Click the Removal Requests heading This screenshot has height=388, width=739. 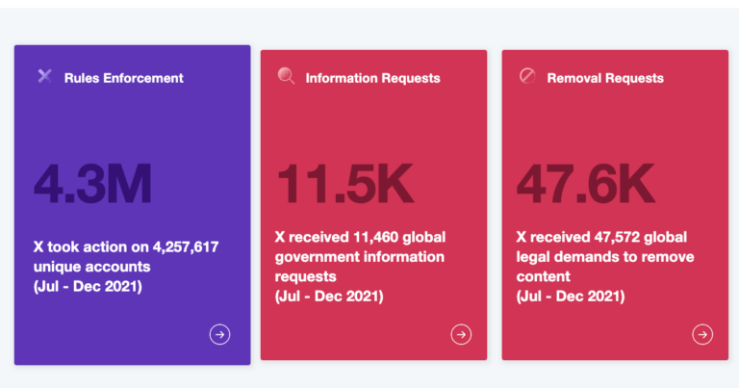point(605,78)
